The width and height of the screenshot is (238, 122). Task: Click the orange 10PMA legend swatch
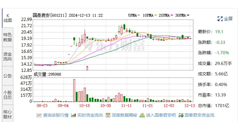click(155, 15)
